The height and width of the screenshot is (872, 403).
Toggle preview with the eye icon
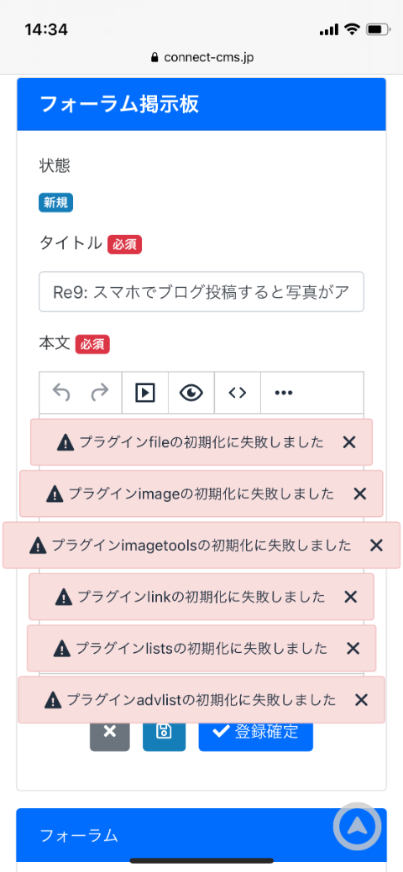click(x=191, y=393)
